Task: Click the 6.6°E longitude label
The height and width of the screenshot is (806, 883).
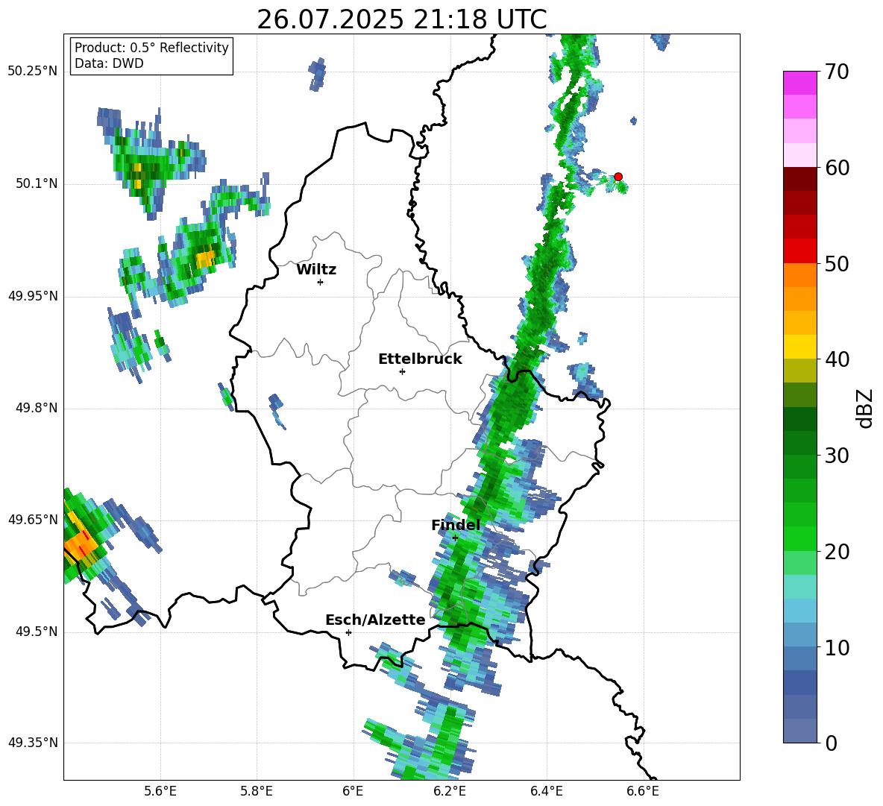Action: (643, 791)
